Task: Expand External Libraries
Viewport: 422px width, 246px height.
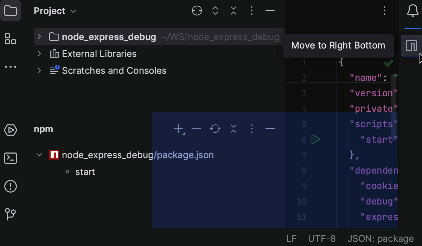Action: coord(39,53)
